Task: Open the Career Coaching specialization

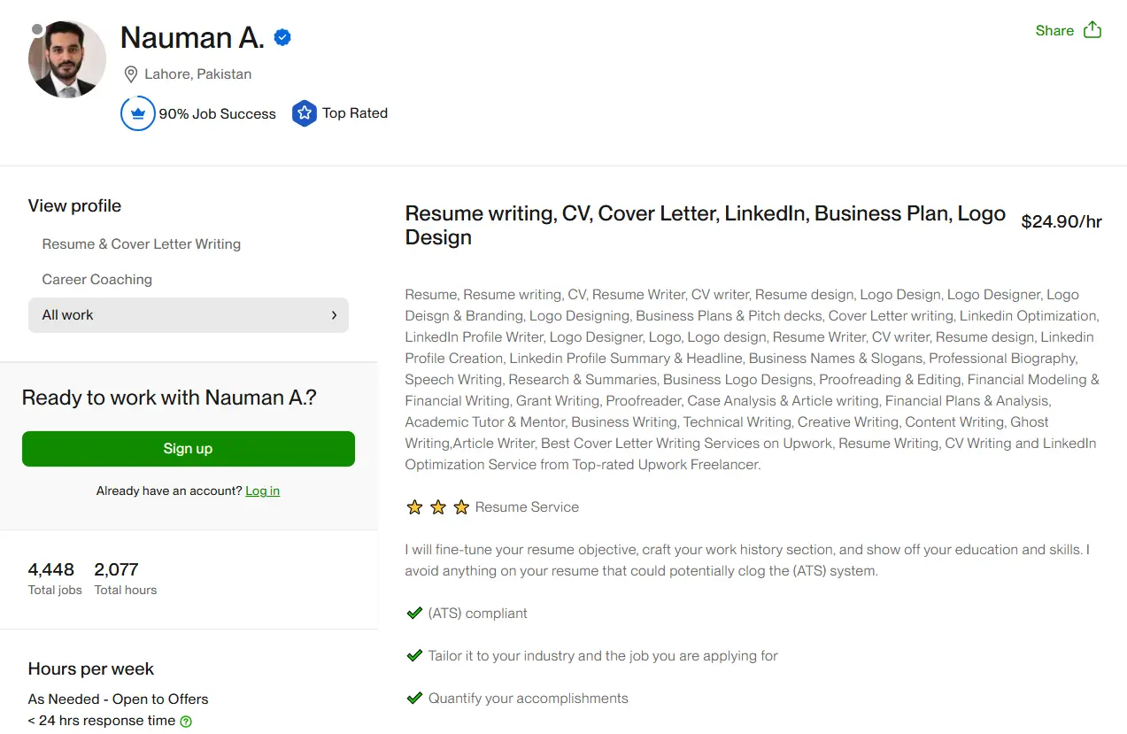Action: coord(96,279)
